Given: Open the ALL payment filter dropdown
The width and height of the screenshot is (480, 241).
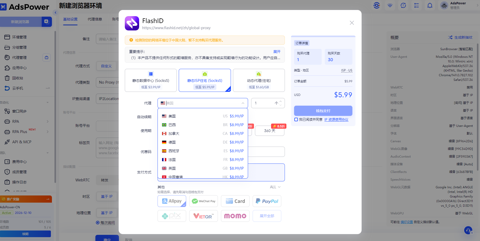Looking at the screenshot, I should coord(275,187).
